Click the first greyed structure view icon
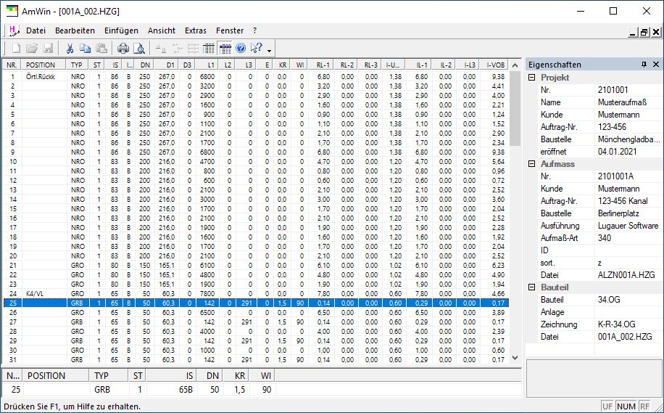This screenshot has height=413, width=664. click(160, 49)
